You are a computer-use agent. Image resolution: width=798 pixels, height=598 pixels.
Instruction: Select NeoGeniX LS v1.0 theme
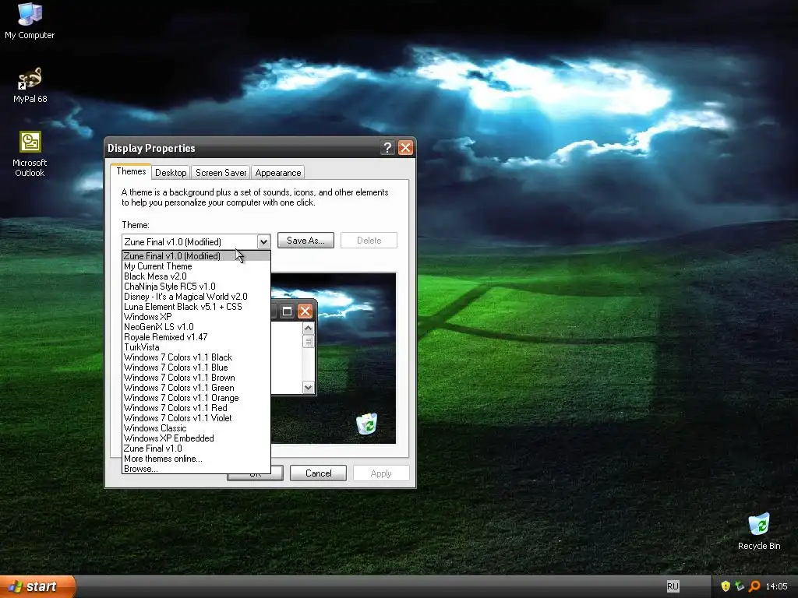[196, 327]
